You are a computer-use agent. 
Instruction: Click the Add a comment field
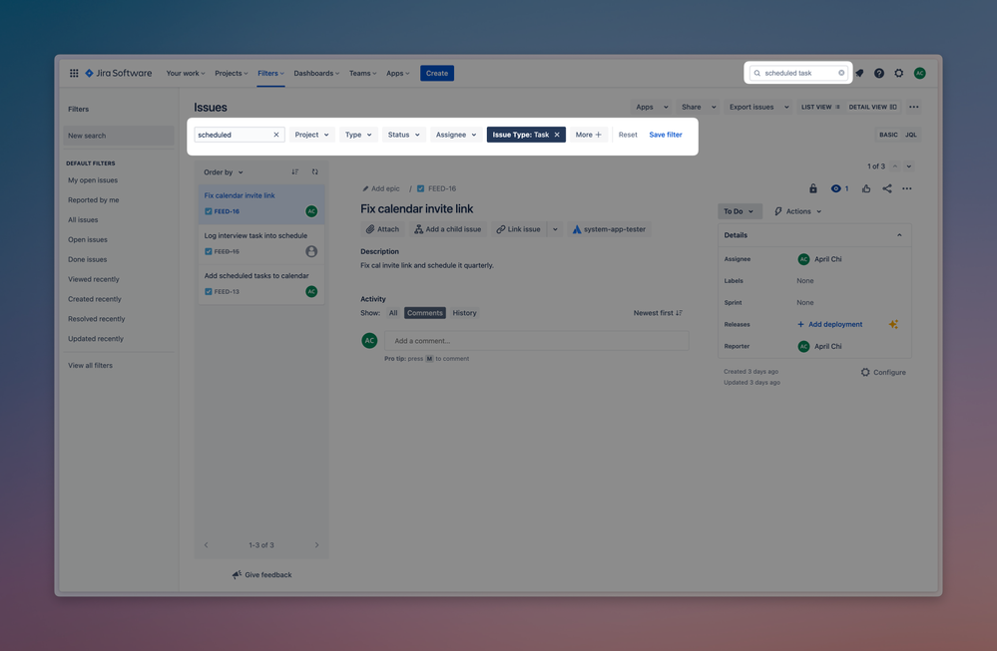pyautogui.click(x=536, y=340)
